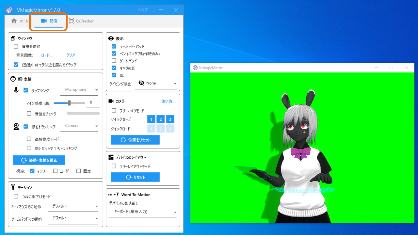Click the face icon on Ex.Tracker tab
Screen dimensions: 418x235
pos(72,21)
